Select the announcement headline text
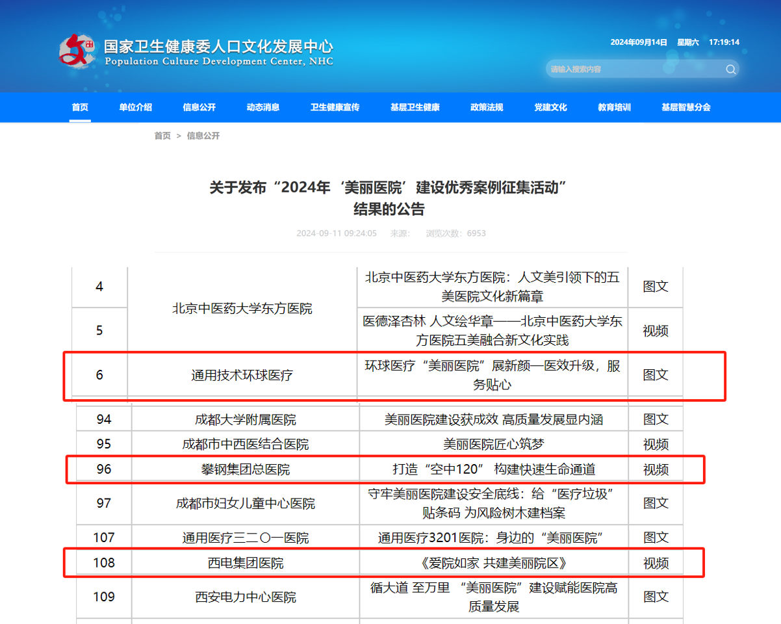The height and width of the screenshot is (624, 781). (x=389, y=198)
